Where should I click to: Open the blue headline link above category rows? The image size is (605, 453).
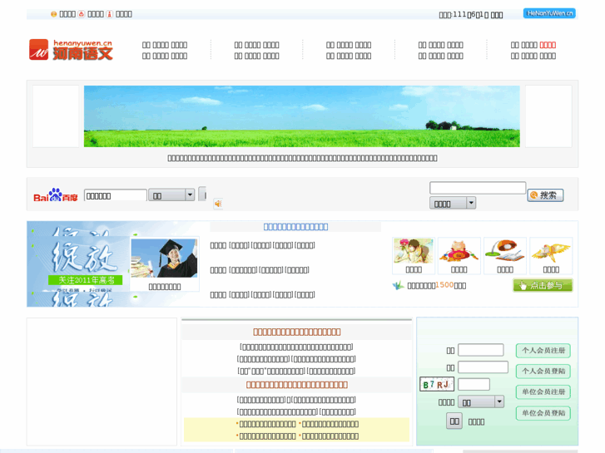(295, 227)
